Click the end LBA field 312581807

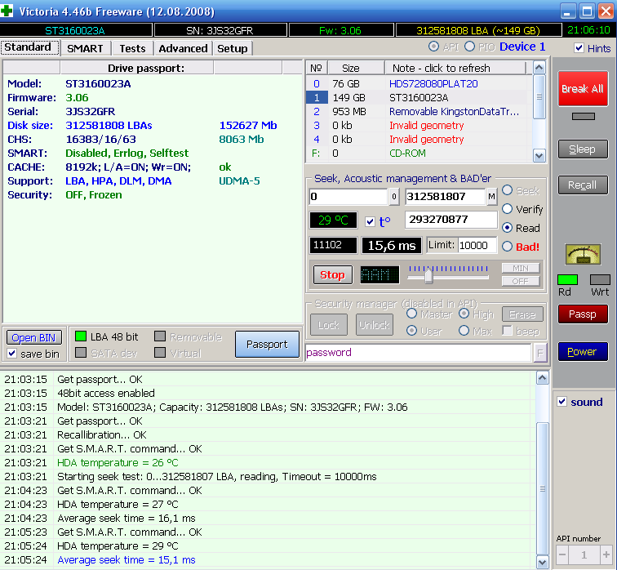(x=446, y=197)
